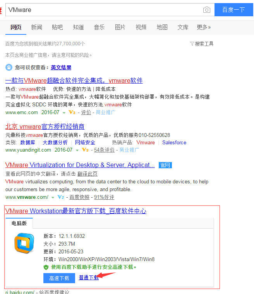
Task: Click the 评价 link under emc.com result
Action: (86, 112)
